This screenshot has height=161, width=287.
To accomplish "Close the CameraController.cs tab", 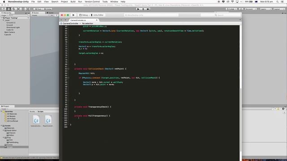I will [97, 20].
